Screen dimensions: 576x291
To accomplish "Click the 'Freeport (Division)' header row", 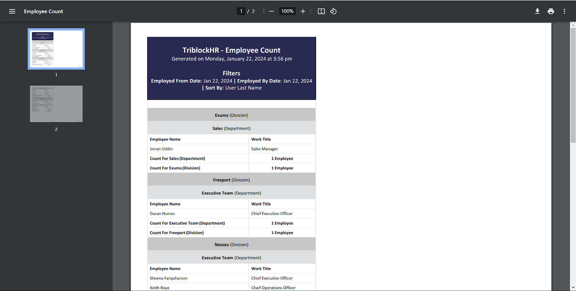I will [x=231, y=180].
